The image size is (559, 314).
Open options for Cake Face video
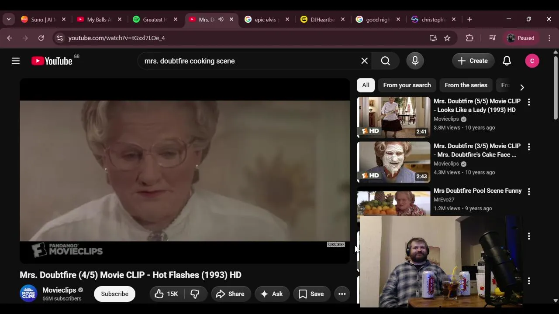pos(529,147)
